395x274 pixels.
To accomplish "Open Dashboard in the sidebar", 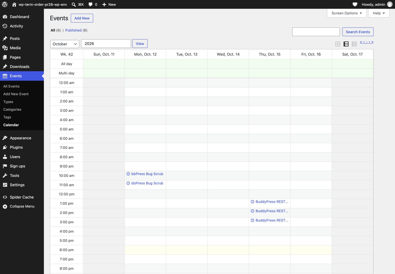I will [x=22, y=17].
